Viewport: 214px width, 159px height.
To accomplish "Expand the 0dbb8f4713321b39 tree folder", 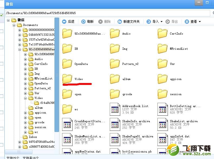I will point(20,35).
